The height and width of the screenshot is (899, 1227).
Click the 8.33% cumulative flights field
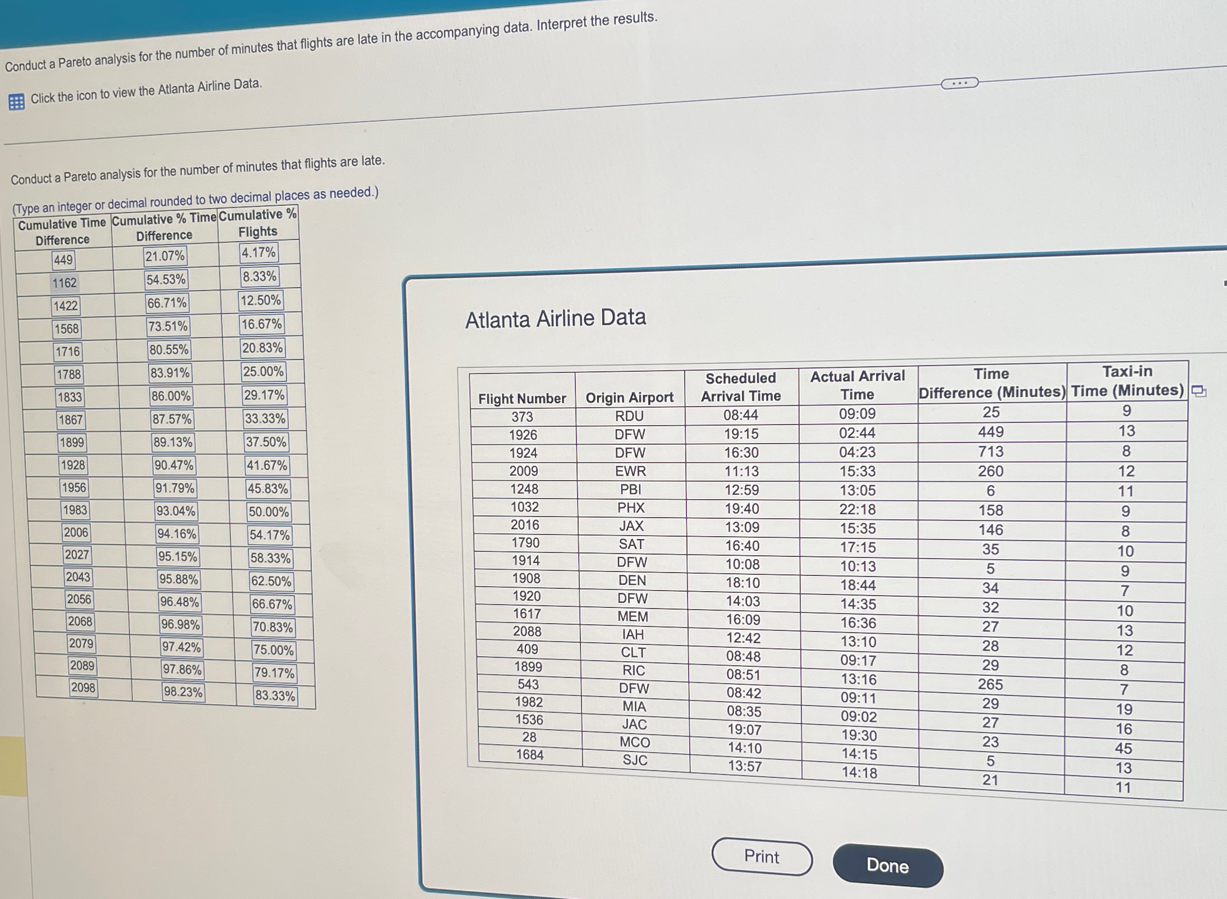pyautogui.click(x=259, y=276)
